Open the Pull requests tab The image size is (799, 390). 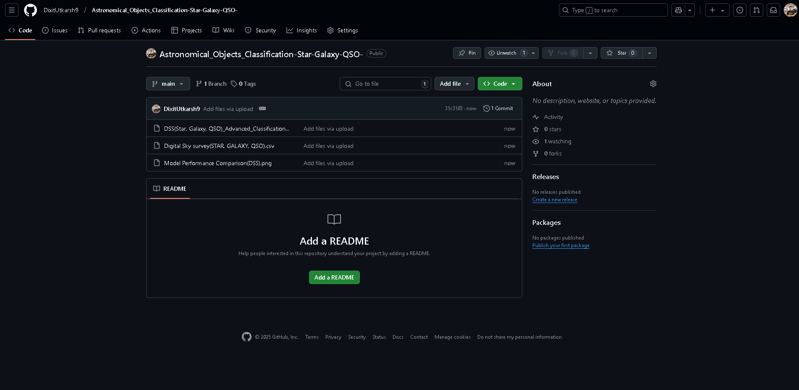(x=99, y=30)
